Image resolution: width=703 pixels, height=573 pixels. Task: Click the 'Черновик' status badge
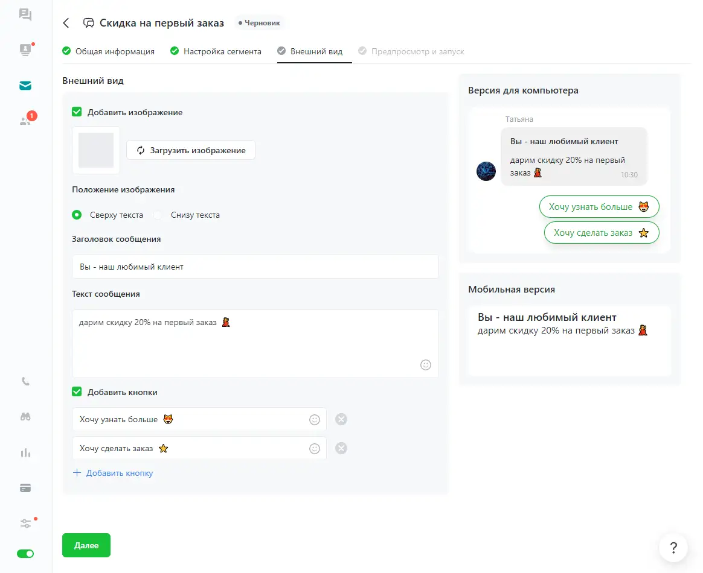click(x=259, y=23)
